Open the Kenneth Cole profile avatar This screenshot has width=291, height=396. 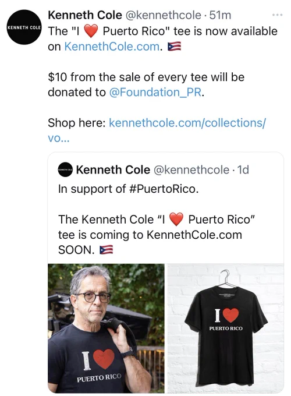[24, 27]
